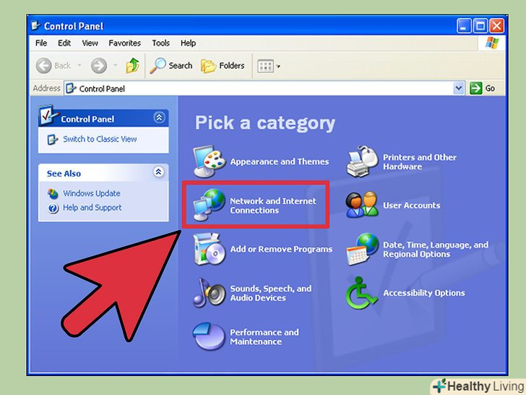Collapse the Control Panel sidebar section

(159, 117)
